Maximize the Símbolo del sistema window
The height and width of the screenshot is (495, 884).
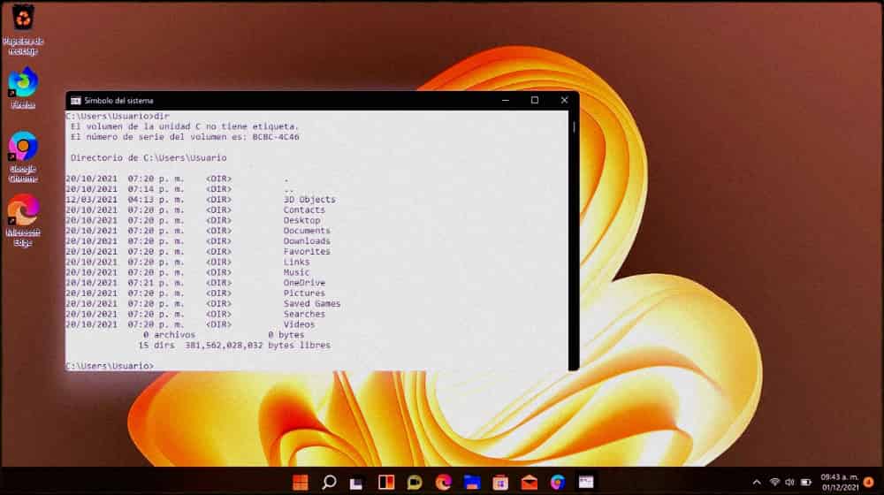[x=534, y=100]
